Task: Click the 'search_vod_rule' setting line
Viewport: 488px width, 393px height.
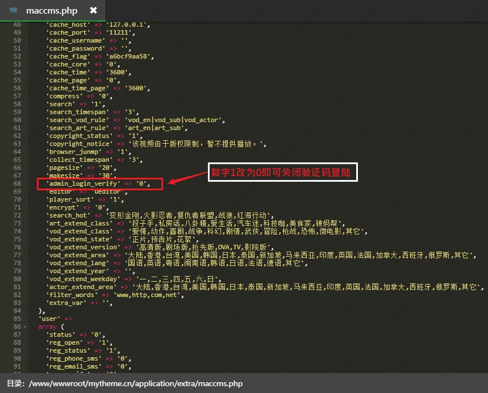Action: coord(135,120)
